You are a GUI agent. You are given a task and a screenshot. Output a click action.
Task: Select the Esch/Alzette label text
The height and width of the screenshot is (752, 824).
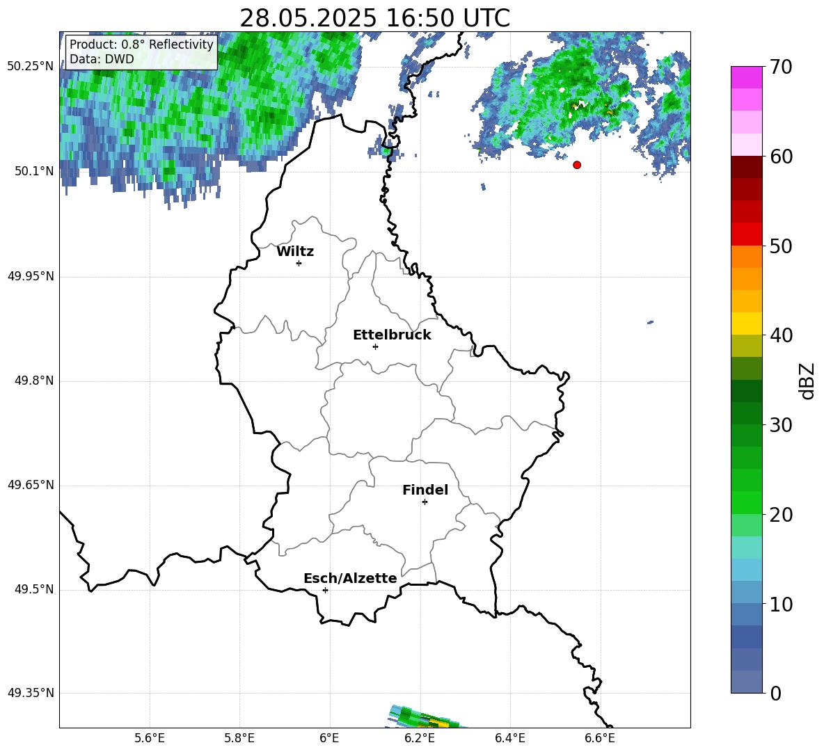click(x=350, y=579)
